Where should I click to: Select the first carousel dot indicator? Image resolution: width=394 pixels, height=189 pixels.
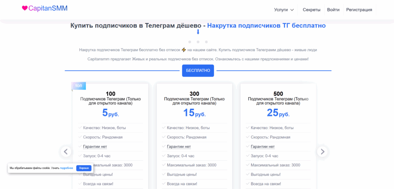[190, 42]
